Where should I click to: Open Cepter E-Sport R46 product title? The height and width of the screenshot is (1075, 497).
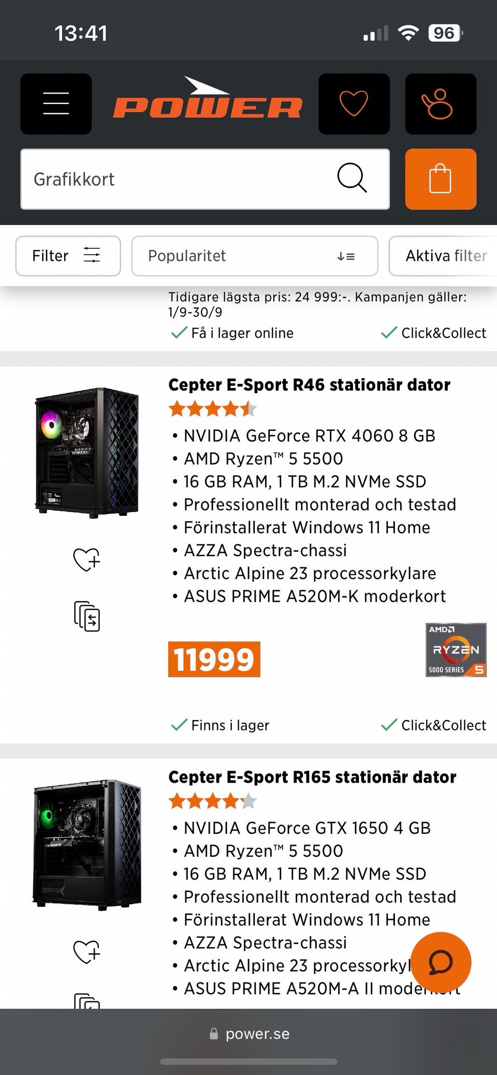coord(309,385)
